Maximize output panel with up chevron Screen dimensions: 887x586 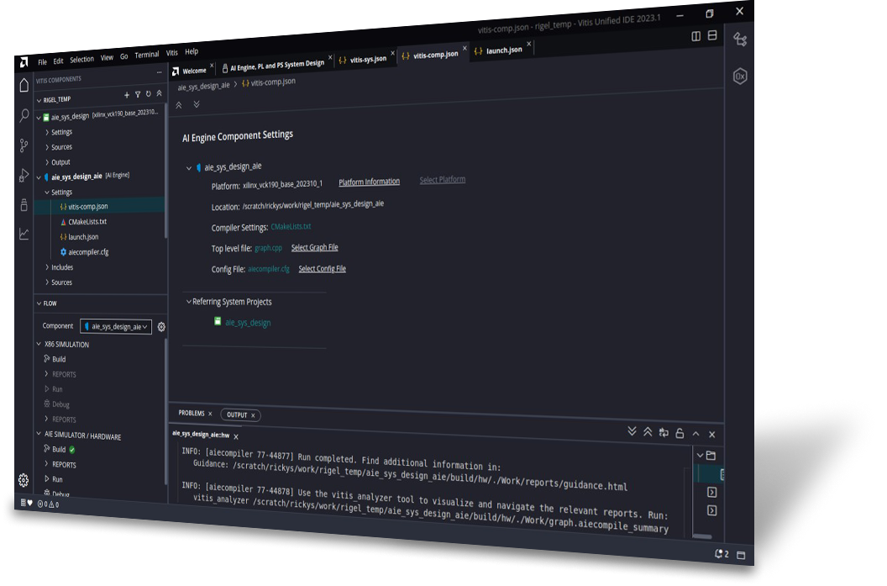tap(695, 434)
